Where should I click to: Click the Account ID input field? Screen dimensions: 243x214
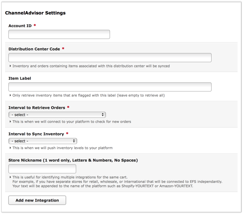tap(59, 34)
